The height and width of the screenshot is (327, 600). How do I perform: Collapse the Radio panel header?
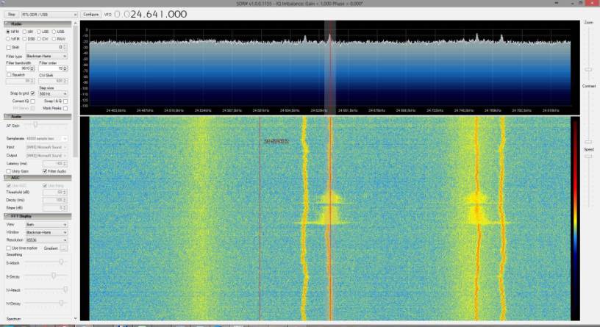click(x=37, y=24)
